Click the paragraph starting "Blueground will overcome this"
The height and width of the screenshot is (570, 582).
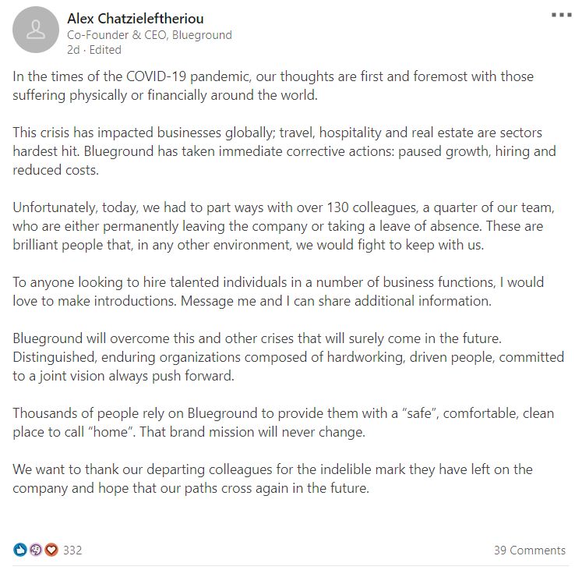pyautogui.click(x=287, y=356)
